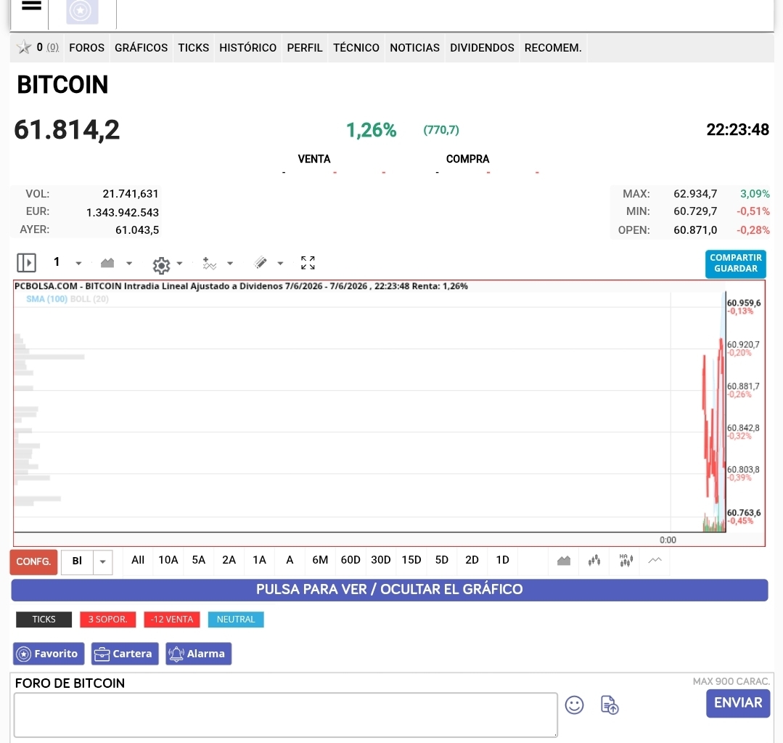Expand the drawing pencil tool dropdown

(x=280, y=264)
